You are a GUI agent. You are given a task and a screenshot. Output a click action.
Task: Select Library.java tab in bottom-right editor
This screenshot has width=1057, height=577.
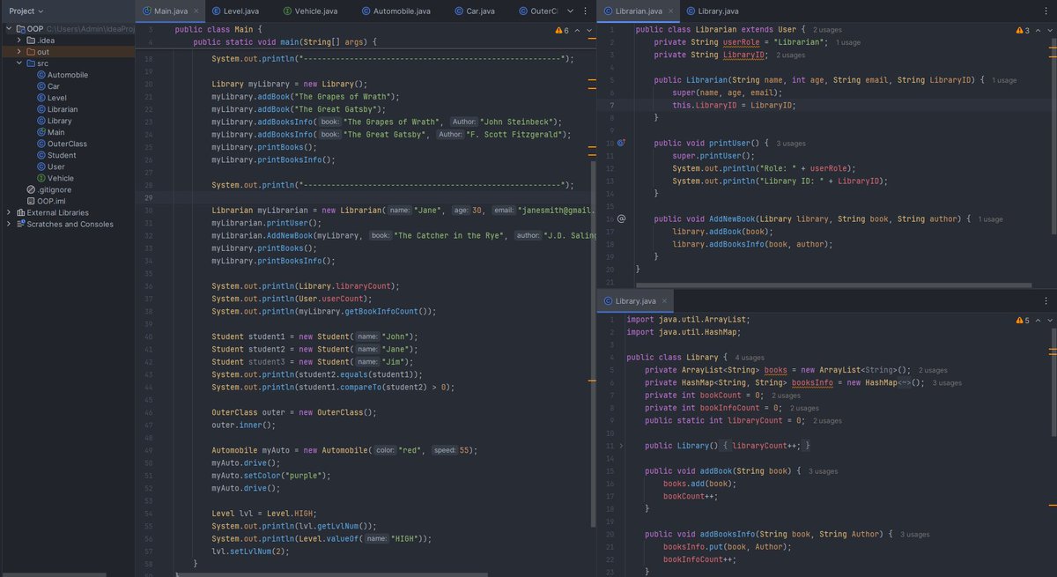point(636,301)
